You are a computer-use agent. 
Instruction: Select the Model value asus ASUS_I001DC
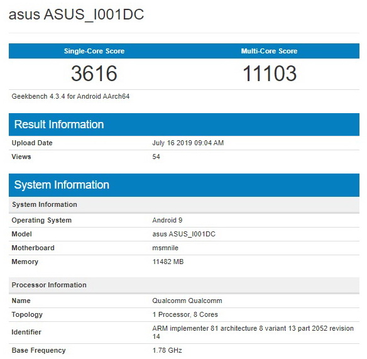tap(183, 234)
